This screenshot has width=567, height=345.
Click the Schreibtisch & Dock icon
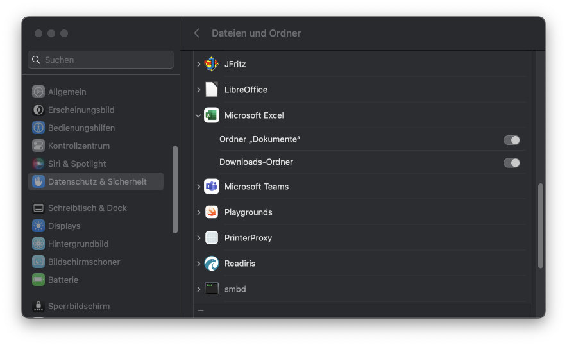pyautogui.click(x=38, y=208)
